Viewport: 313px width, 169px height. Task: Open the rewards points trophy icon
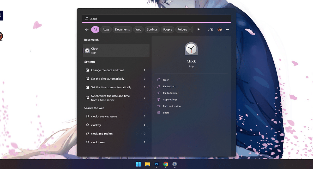tap(212, 30)
